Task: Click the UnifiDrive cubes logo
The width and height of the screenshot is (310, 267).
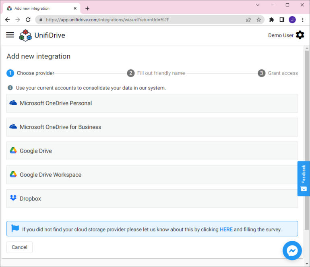Action: coord(25,35)
